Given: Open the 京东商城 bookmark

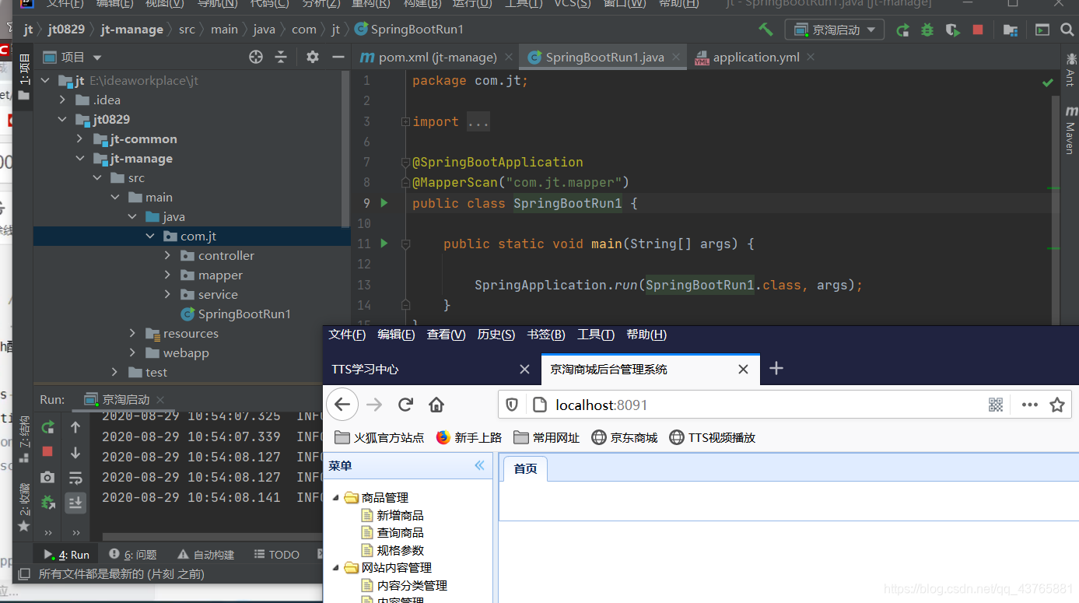Looking at the screenshot, I should 625,437.
